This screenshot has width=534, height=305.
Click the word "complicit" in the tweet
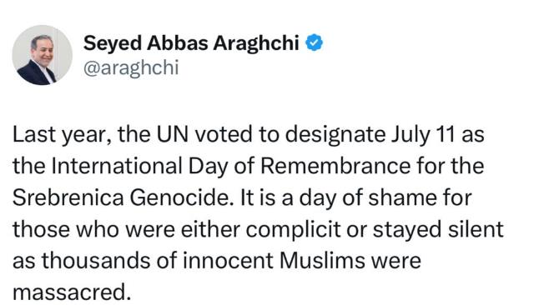[x=293, y=230]
